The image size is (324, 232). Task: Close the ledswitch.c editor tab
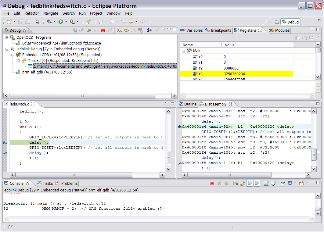(33, 104)
